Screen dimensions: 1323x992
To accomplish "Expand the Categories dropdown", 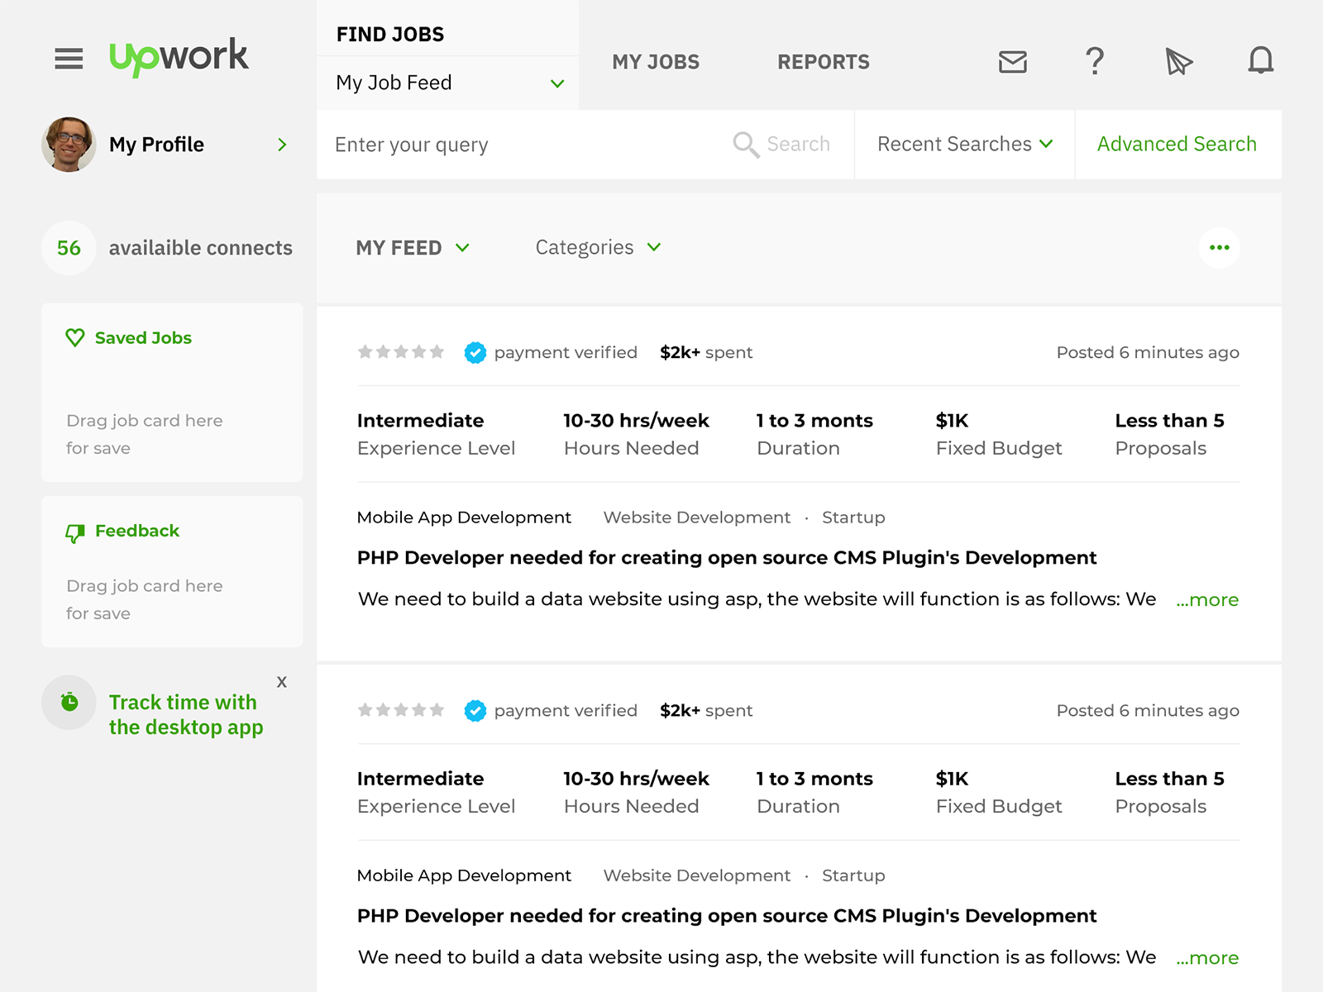I will tap(597, 247).
